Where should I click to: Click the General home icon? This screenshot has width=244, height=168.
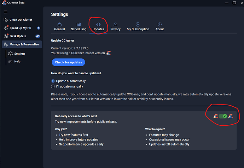(x=59, y=24)
